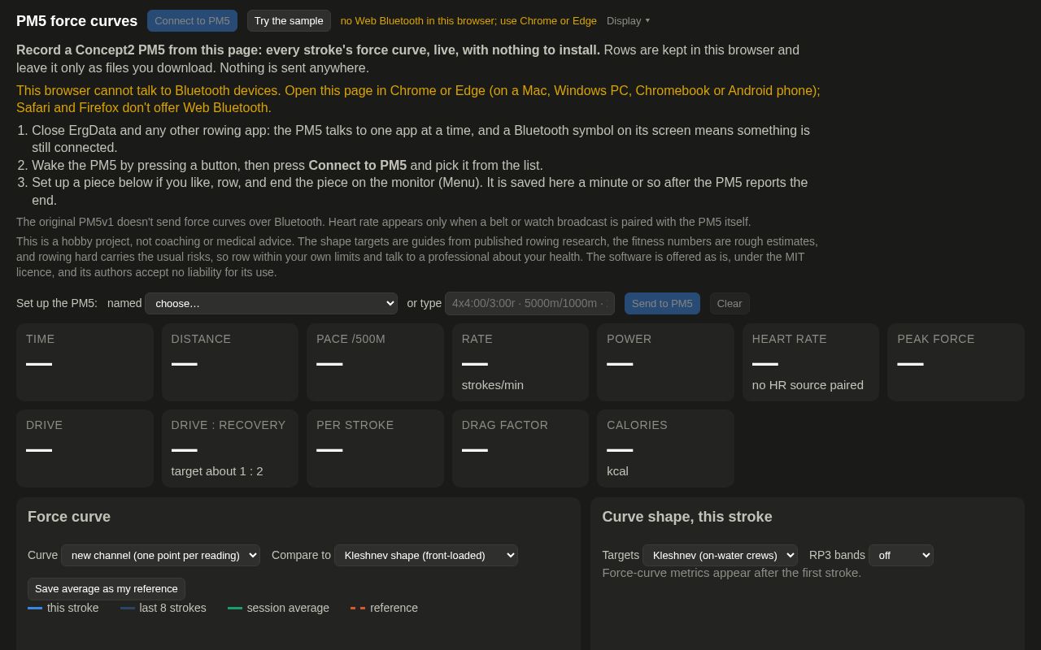Image resolution: width=1041 pixels, height=650 pixels.
Task: Open the Curve channel dropdown
Action: pyautogui.click(x=160, y=555)
